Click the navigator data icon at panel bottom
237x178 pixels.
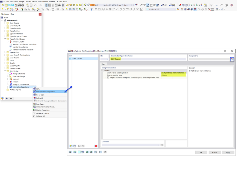[2, 98]
